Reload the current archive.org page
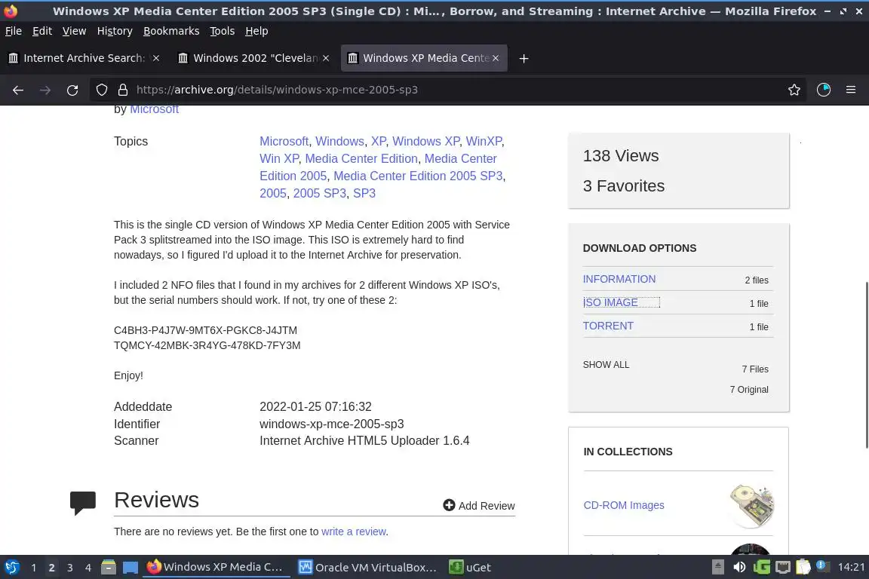The height and width of the screenshot is (579, 869). pyautogui.click(x=72, y=90)
